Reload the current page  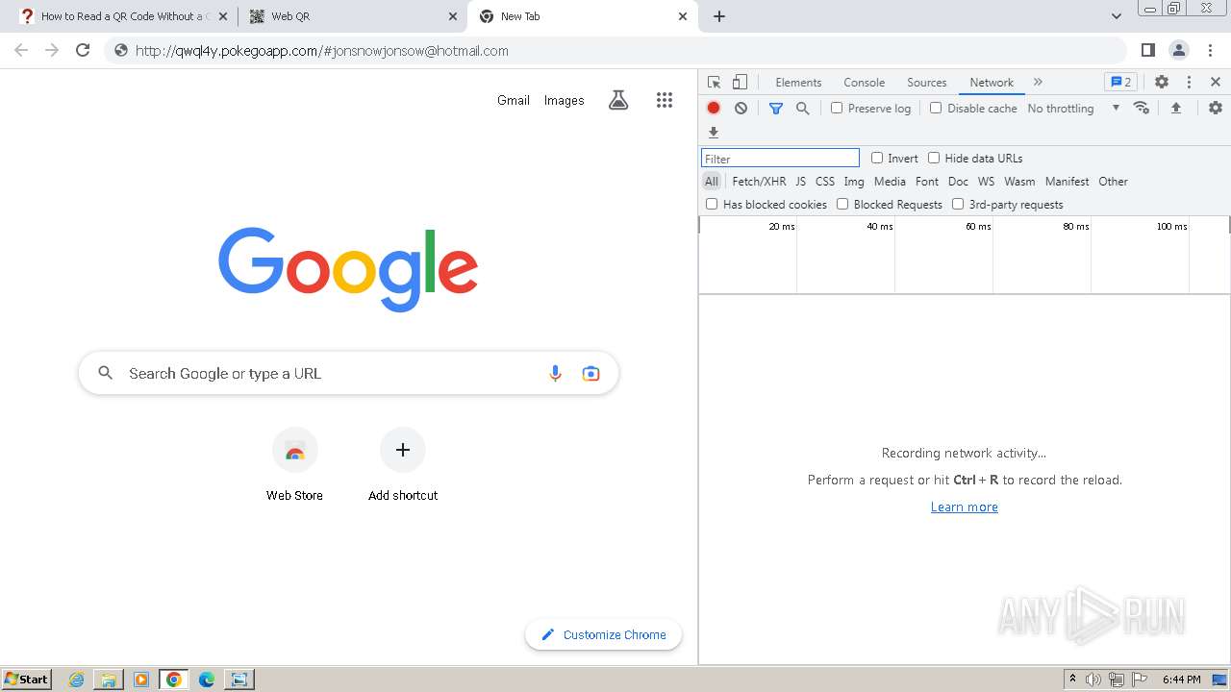click(x=83, y=50)
